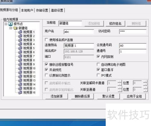Decrease decoder card 位置 spinner
Viewport: 151px width, 126px height.
click(146, 84)
